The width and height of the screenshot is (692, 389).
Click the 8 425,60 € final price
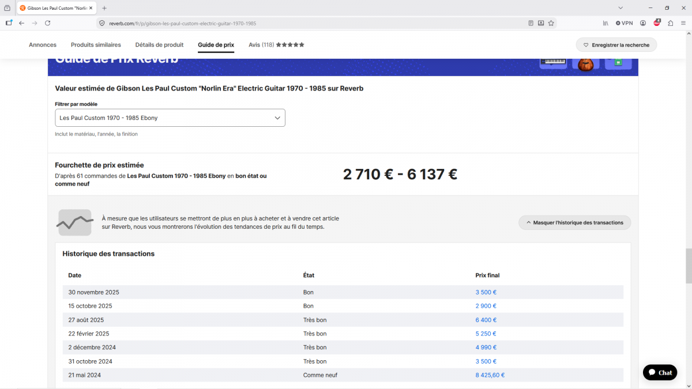click(x=490, y=375)
